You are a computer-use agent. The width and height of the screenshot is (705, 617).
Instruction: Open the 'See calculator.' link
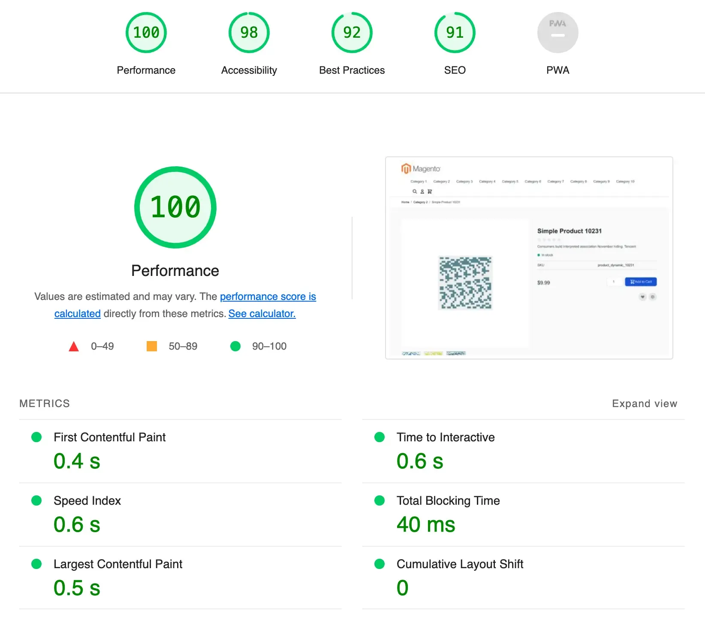pyautogui.click(x=262, y=314)
